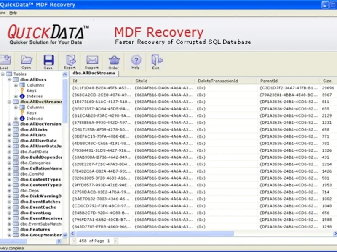Select dbo.AllDocStreams in the tree
Image resolution: width=337 pixels, height=252 pixels.
pyautogui.click(x=41, y=102)
